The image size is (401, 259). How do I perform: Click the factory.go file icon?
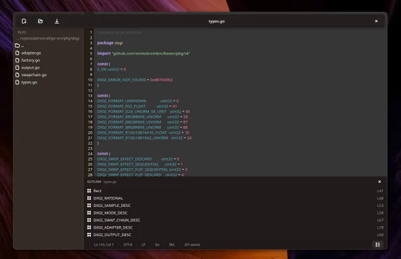(17, 60)
